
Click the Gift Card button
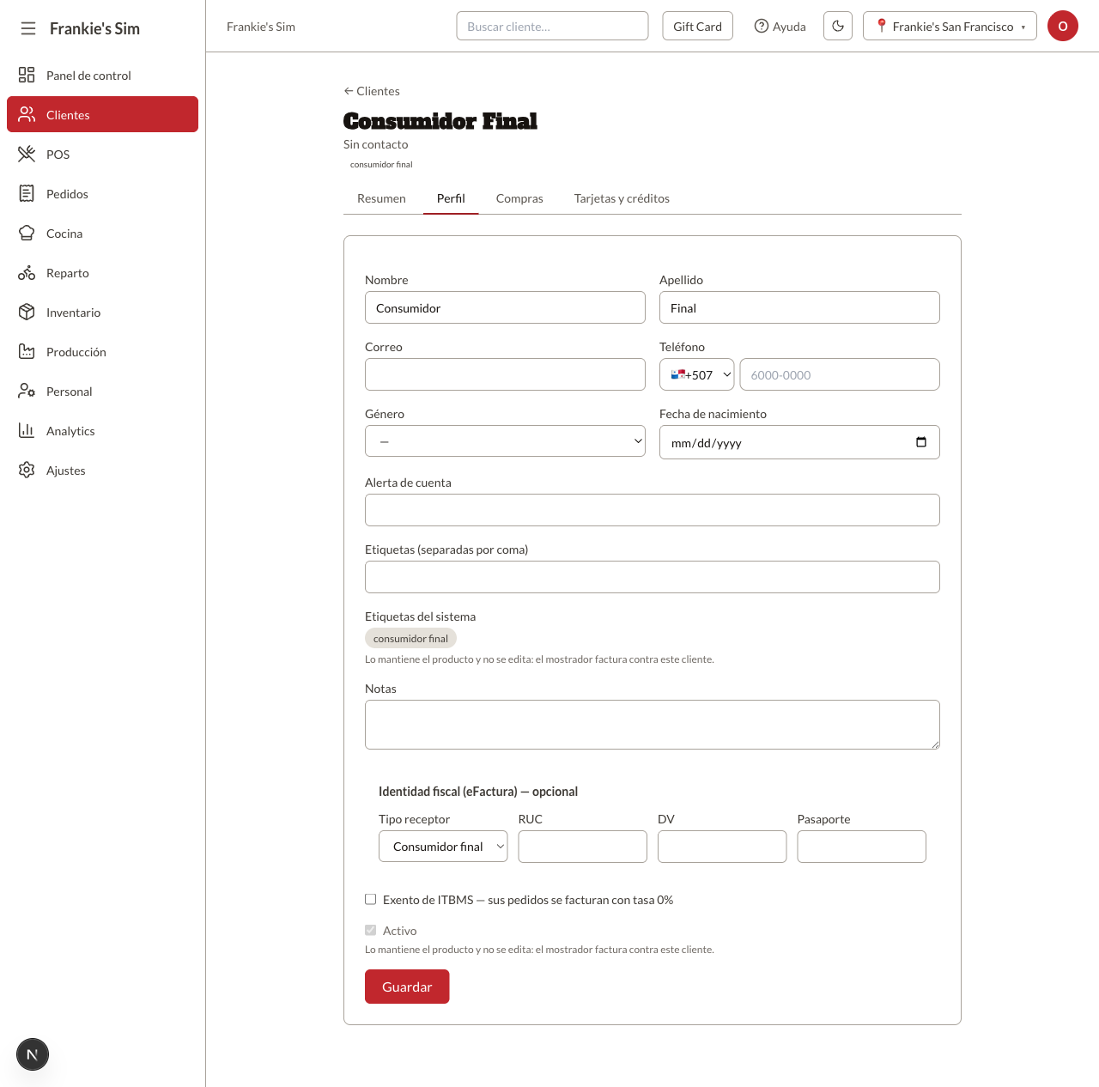pyautogui.click(x=698, y=26)
